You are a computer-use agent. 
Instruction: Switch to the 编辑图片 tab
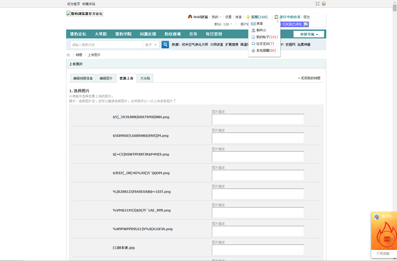pos(106,78)
